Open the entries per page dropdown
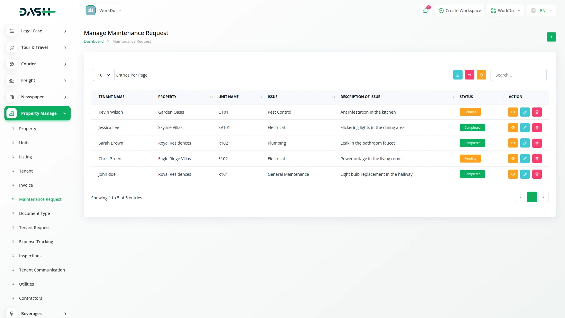The height and width of the screenshot is (318, 565). click(x=103, y=75)
